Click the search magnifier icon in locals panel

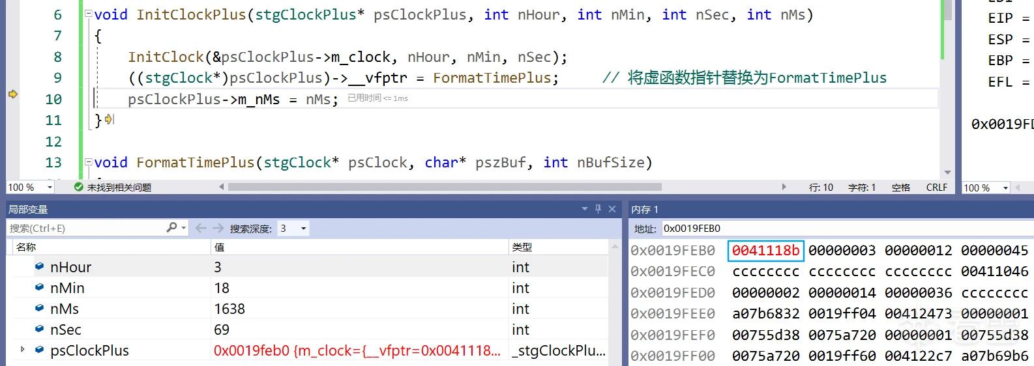point(171,227)
